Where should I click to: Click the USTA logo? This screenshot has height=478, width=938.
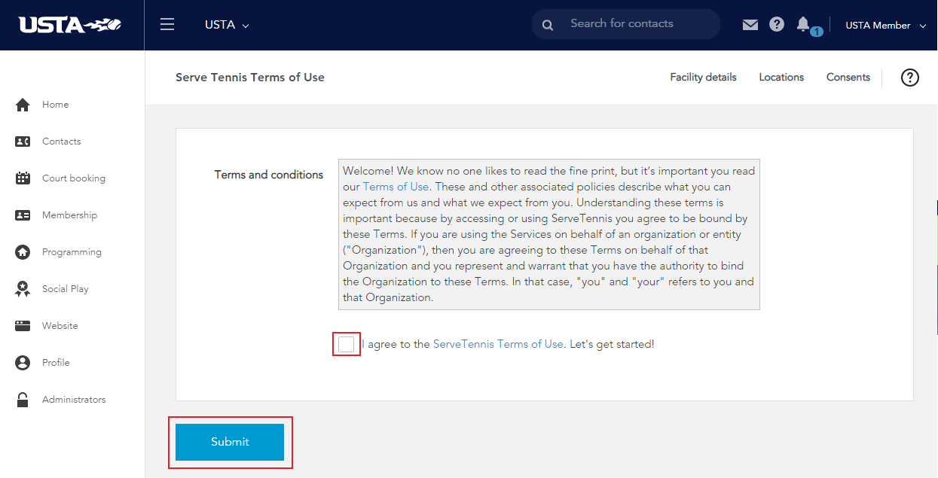pos(70,25)
